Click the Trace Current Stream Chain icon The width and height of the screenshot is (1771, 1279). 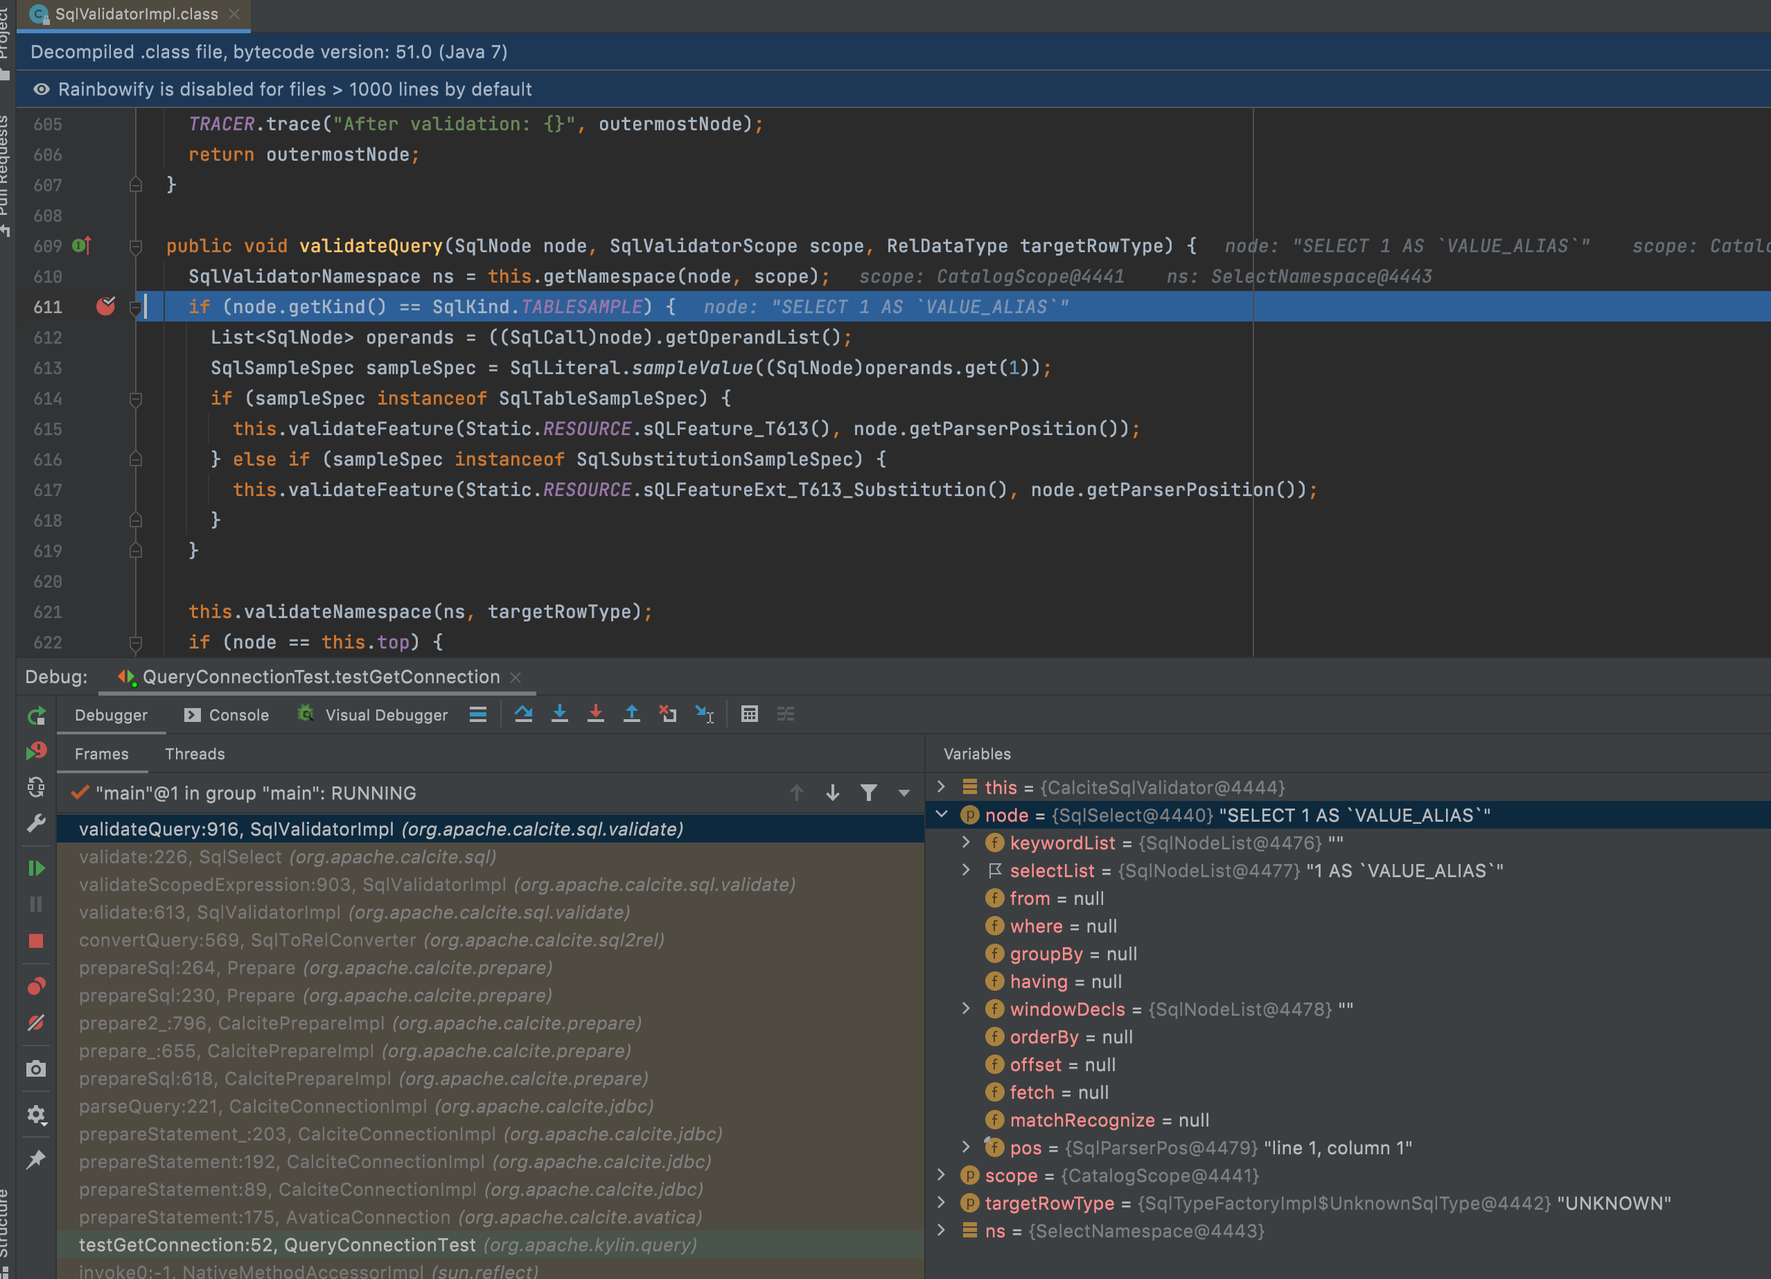click(x=786, y=714)
